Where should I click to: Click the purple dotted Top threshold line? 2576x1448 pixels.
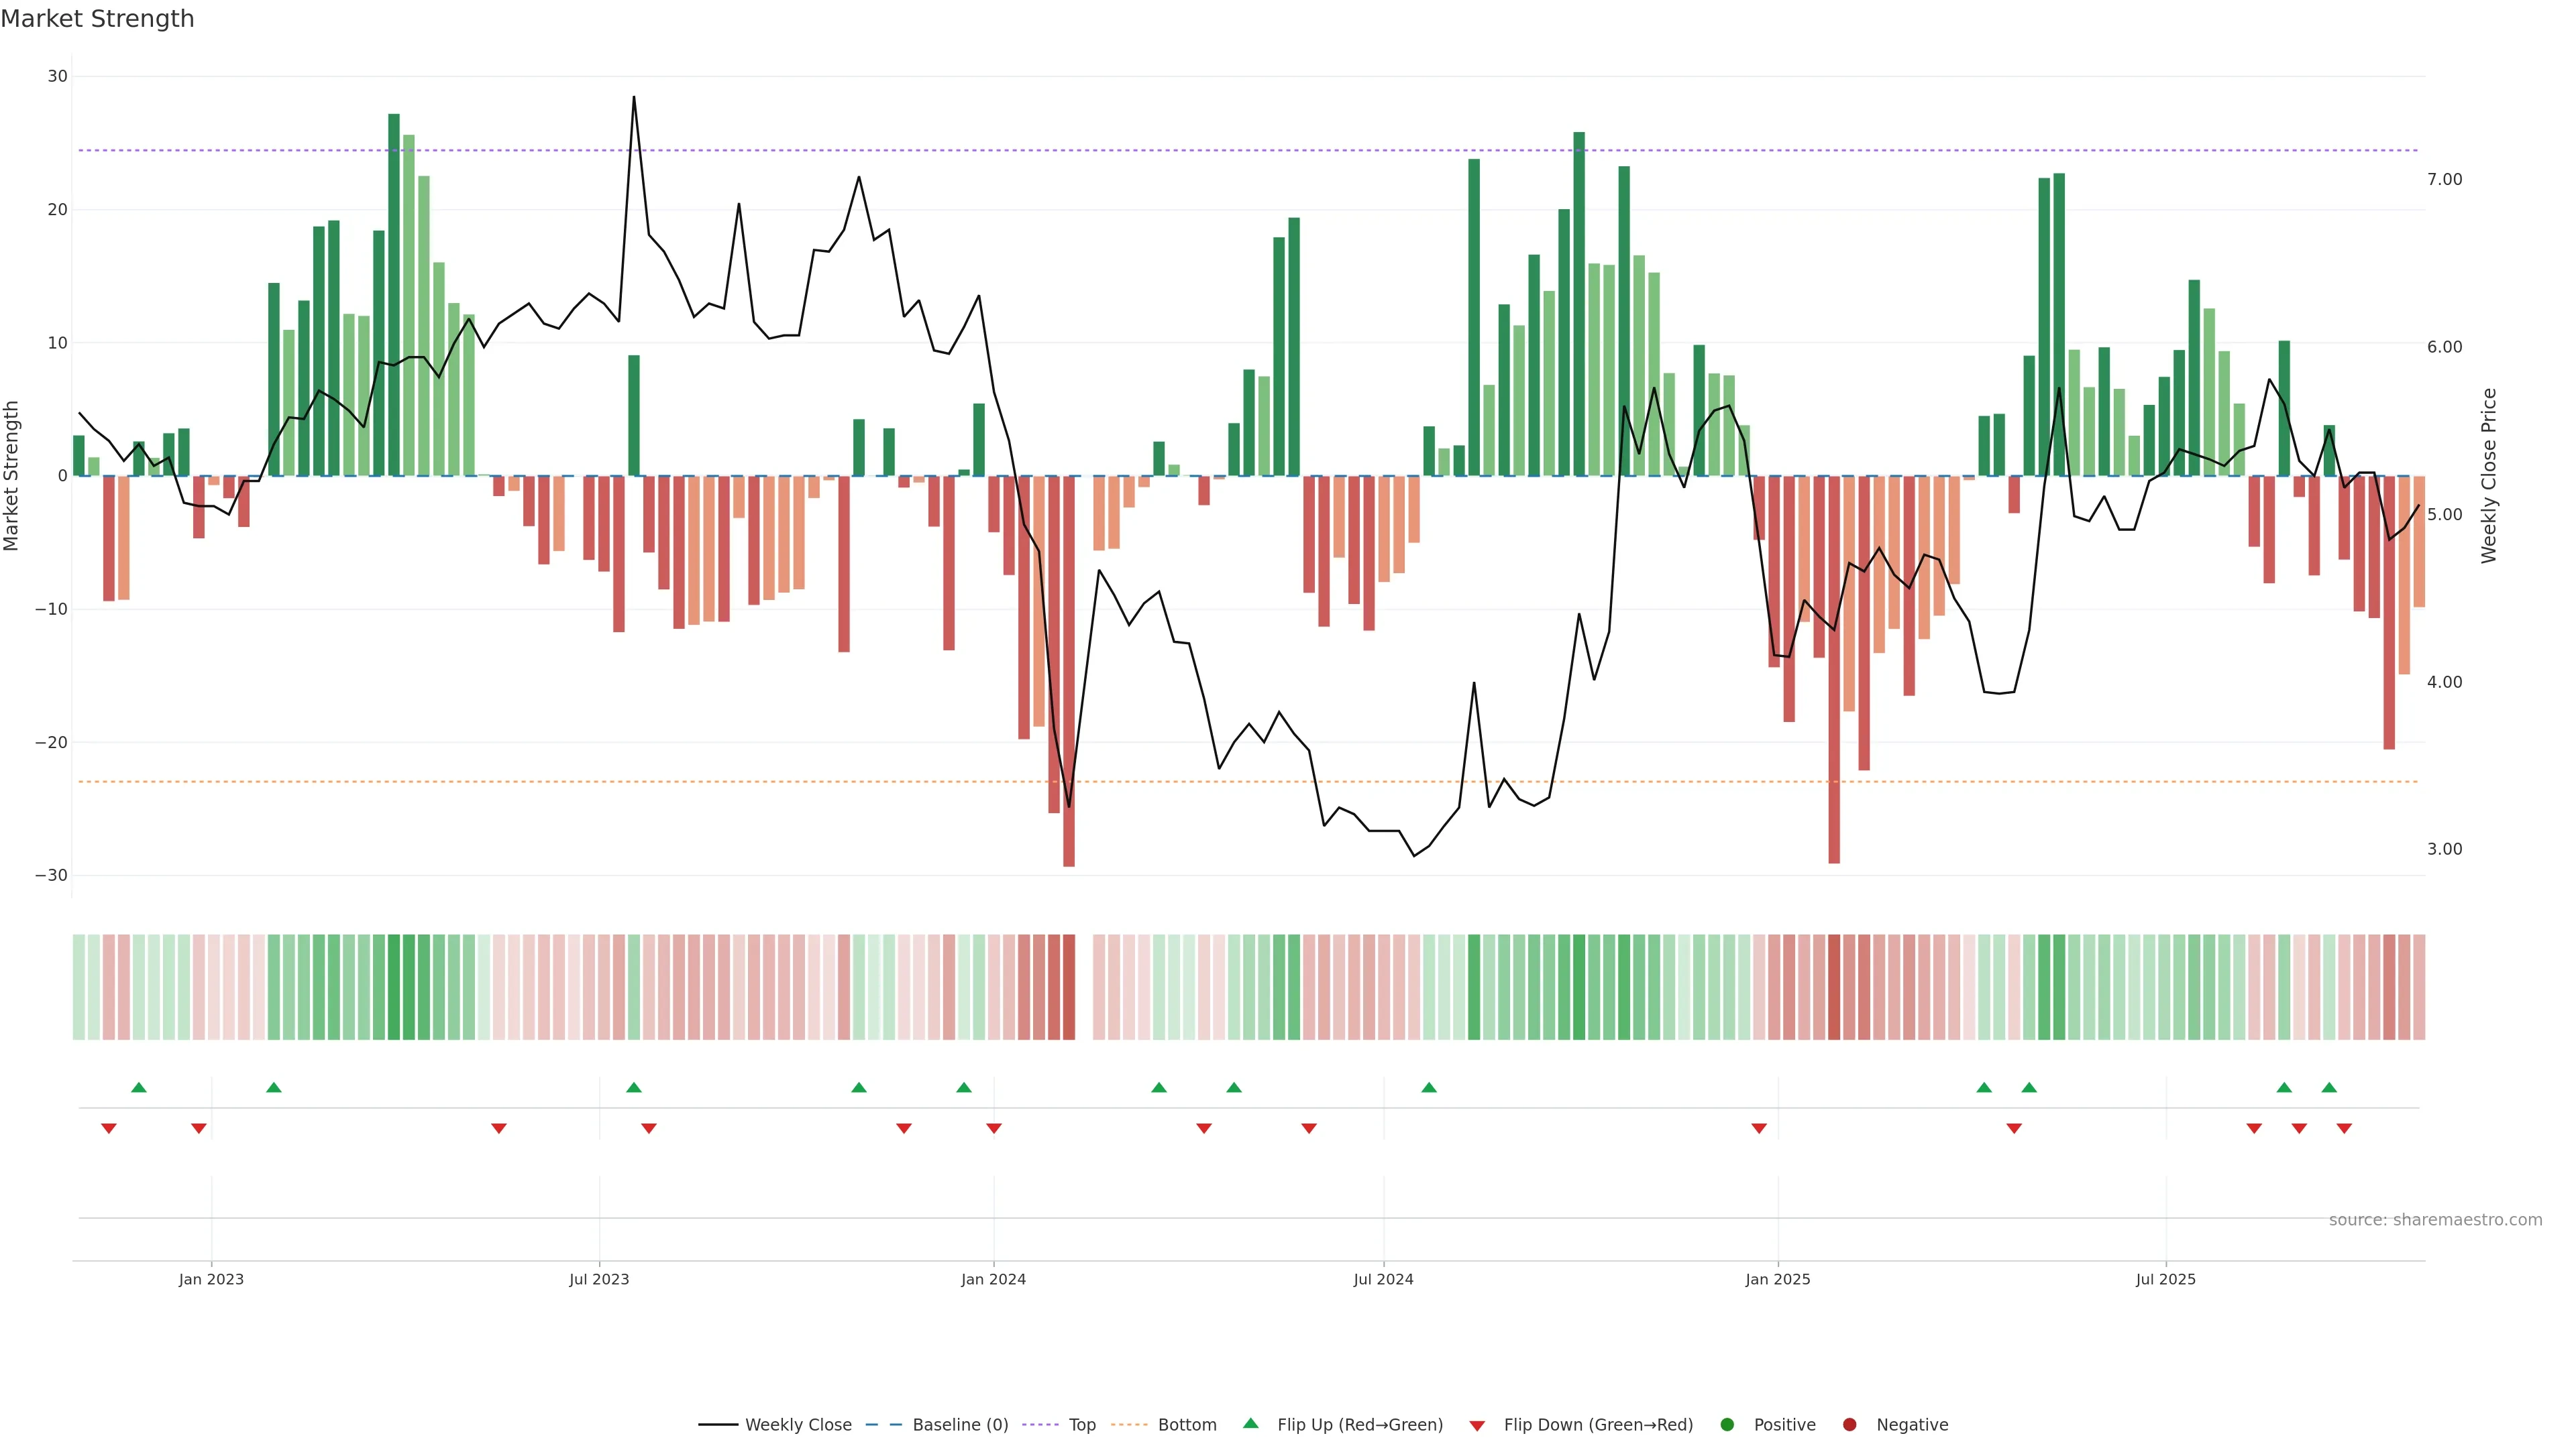point(1000,151)
